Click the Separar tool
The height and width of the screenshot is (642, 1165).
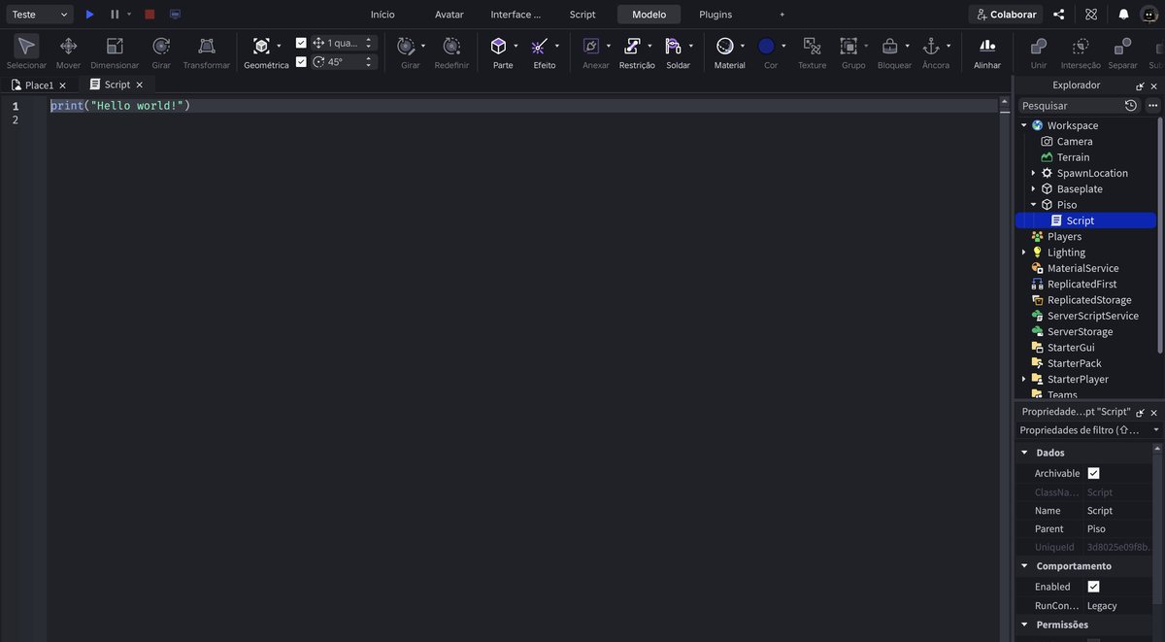[1122, 51]
